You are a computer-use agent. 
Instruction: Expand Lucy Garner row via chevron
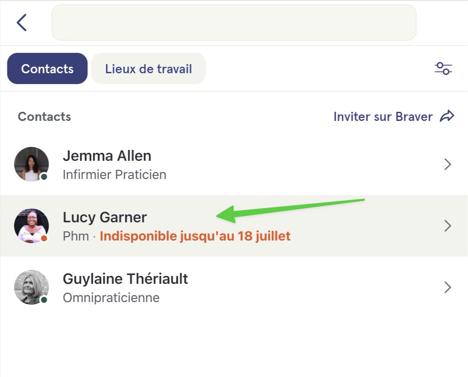coord(448,226)
